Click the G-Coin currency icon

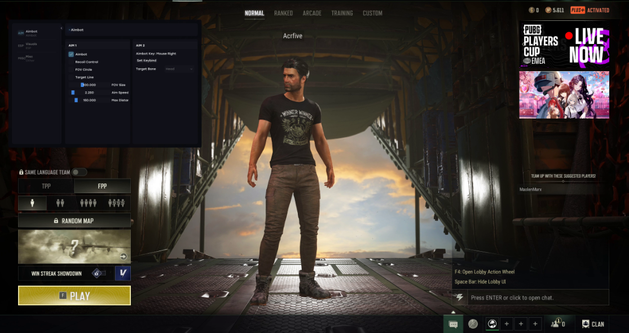click(531, 10)
